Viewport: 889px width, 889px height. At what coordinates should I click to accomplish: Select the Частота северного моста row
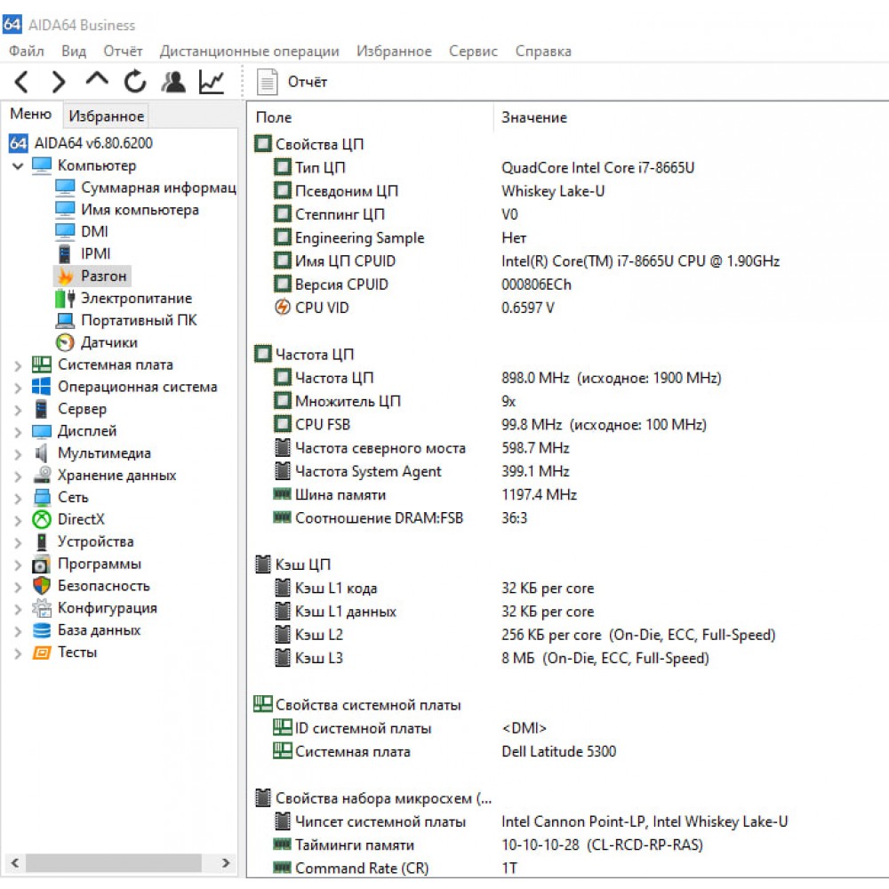pyautogui.click(x=567, y=448)
